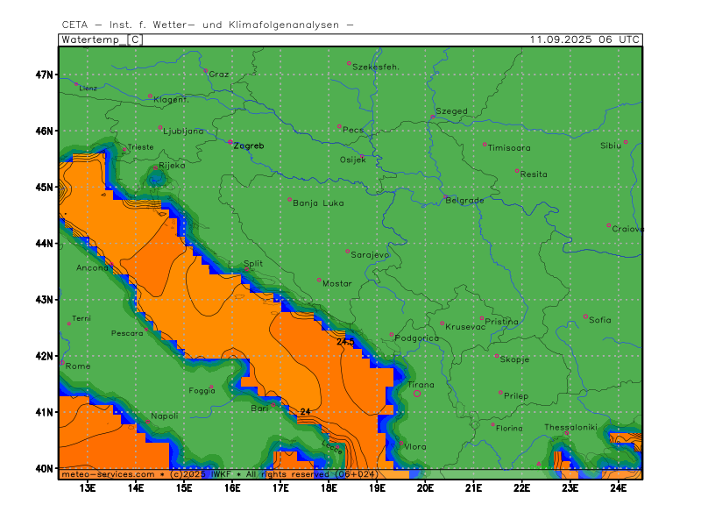Click the Klagenf. label
The width and height of the screenshot is (701, 526).
pyautogui.click(x=171, y=100)
